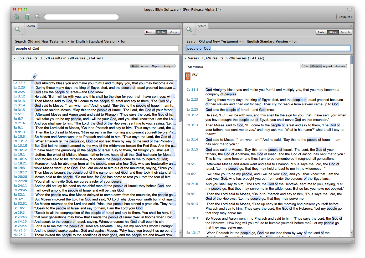The width and height of the screenshot is (365, 258).
Task: Open the Layouts dropdown
Action: pyautogui.click(x=346, y=17)
